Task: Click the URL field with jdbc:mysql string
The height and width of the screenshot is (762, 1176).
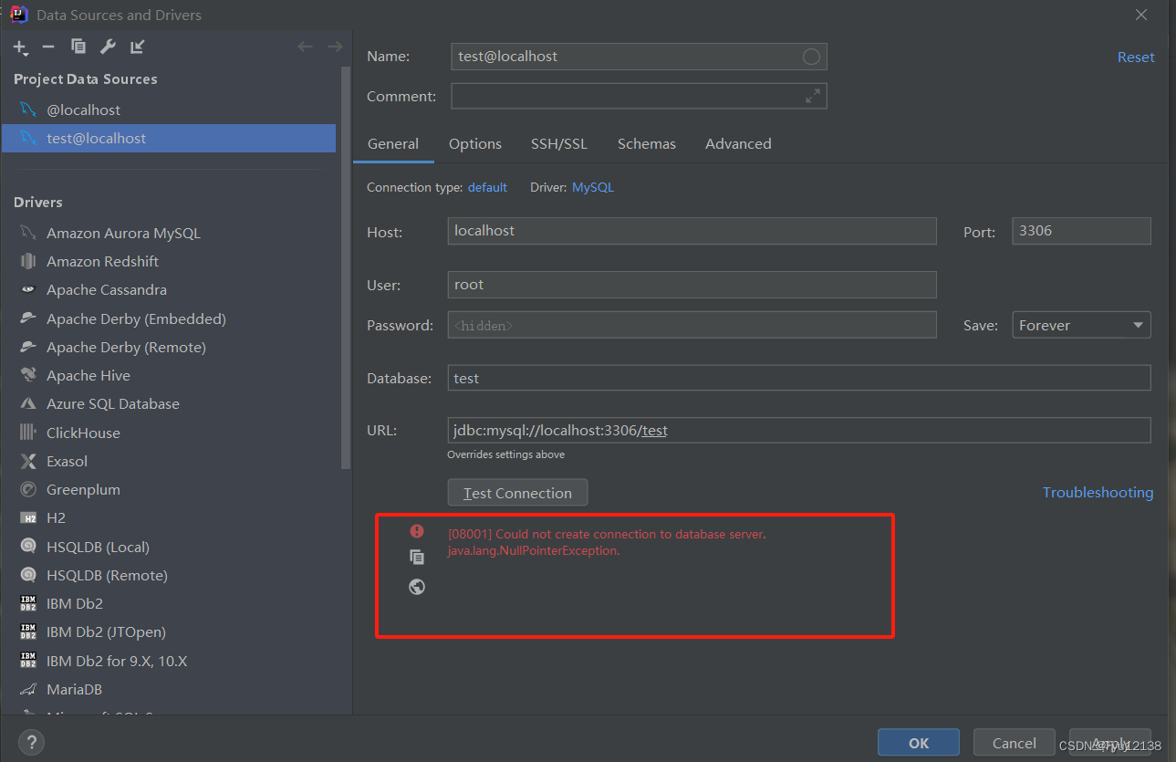Action: click(799, 431)
